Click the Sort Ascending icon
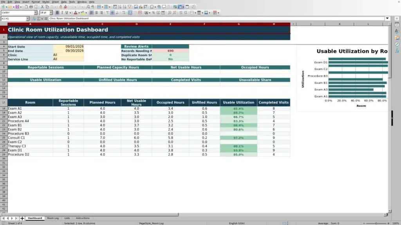Viewport: 401px width, 225px height. 120,7
